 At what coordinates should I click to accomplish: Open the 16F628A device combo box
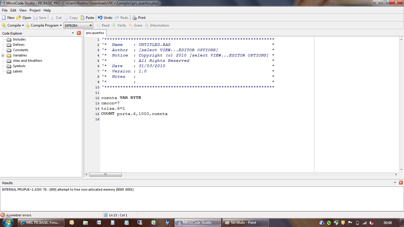[x=78, y=25]
